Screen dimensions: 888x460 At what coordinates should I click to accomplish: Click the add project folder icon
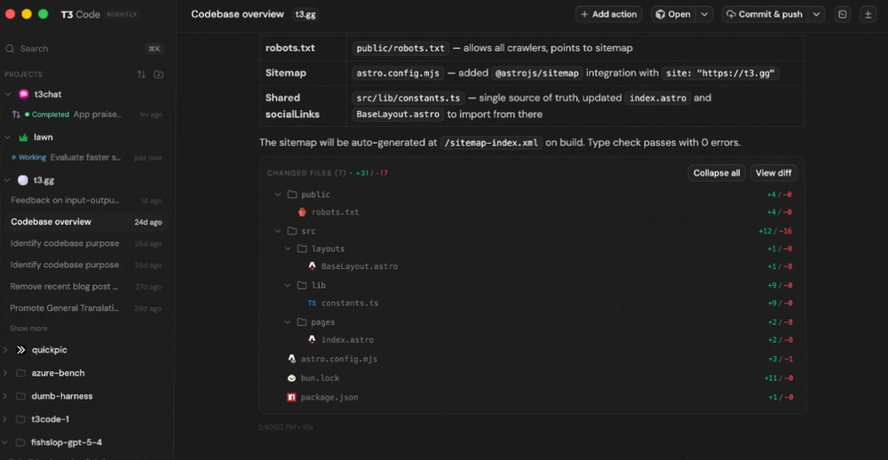159,75
